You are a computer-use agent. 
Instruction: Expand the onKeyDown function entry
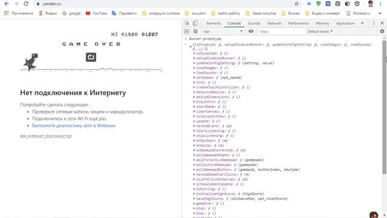click(194, 140)
